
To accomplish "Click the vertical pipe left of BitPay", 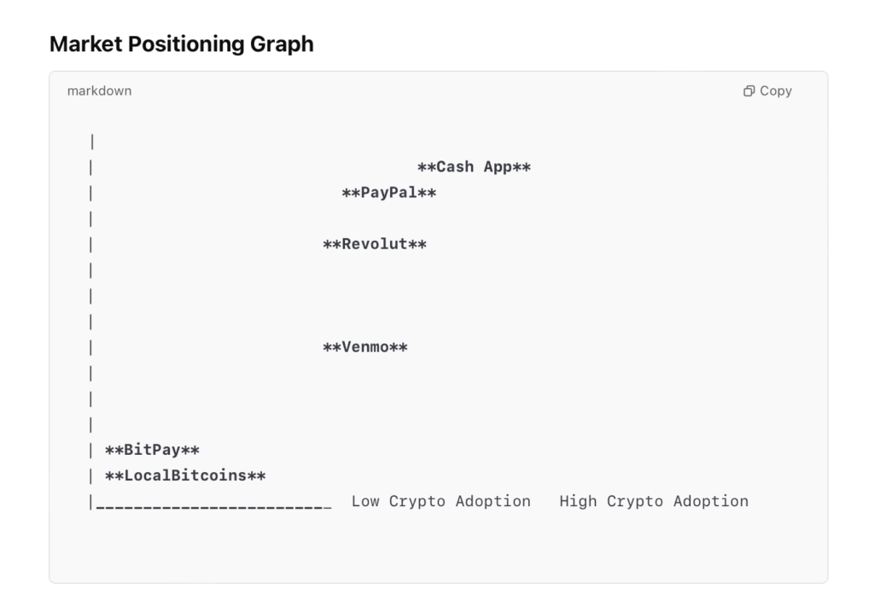I will point(90,450).
